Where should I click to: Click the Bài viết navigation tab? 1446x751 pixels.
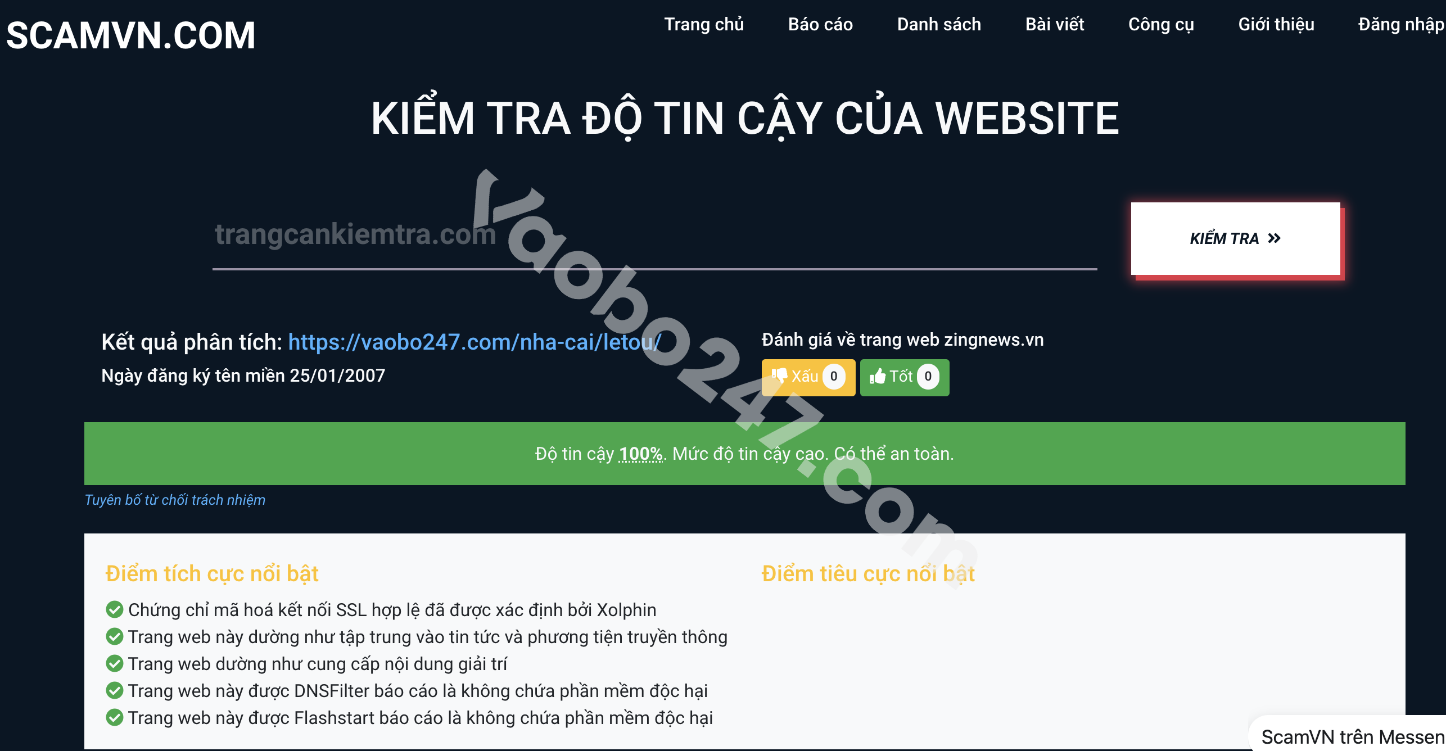1054,25
